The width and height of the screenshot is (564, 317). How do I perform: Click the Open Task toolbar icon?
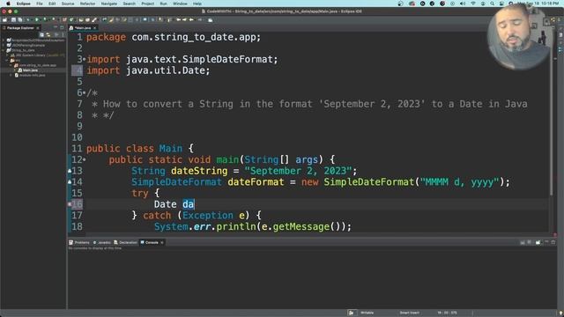click(x=87, y=19)
